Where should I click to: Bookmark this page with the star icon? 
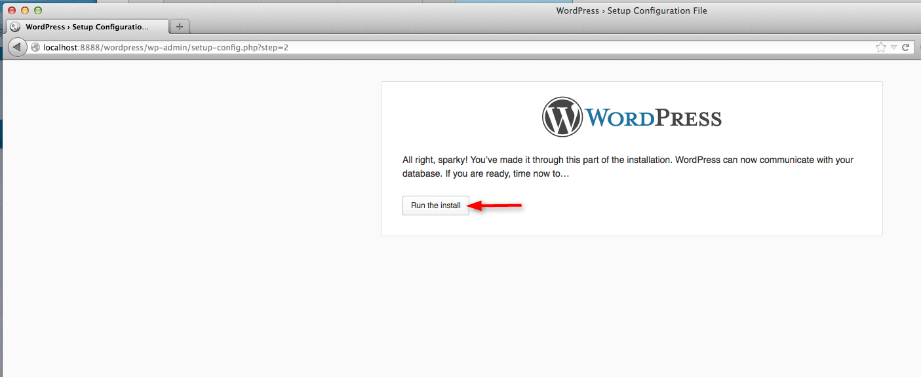pyautogui.click(x=881, y=47)
